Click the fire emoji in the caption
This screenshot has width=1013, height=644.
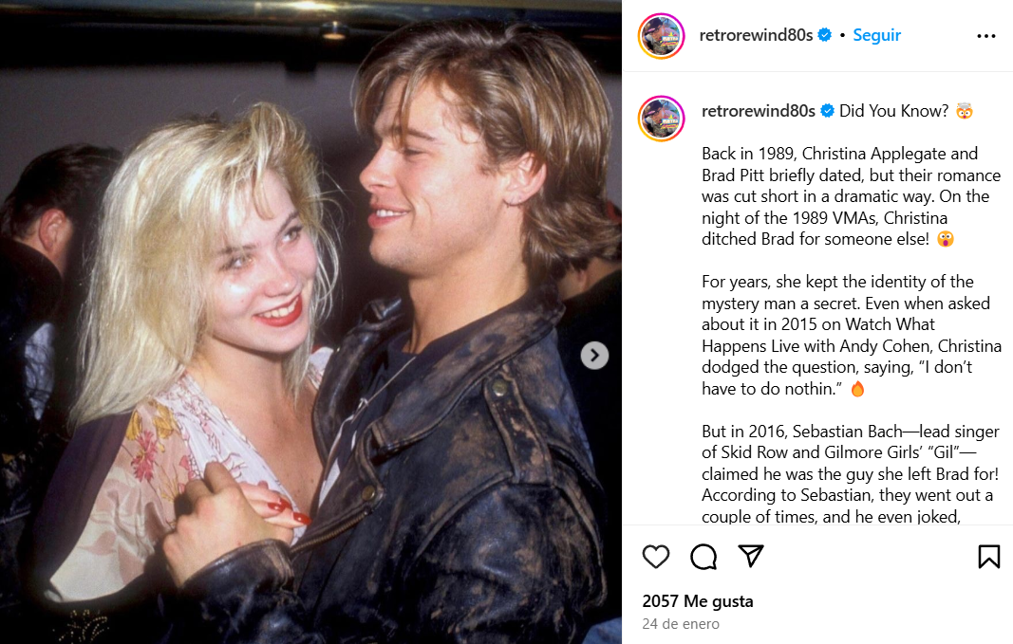[x=857, y=389]
